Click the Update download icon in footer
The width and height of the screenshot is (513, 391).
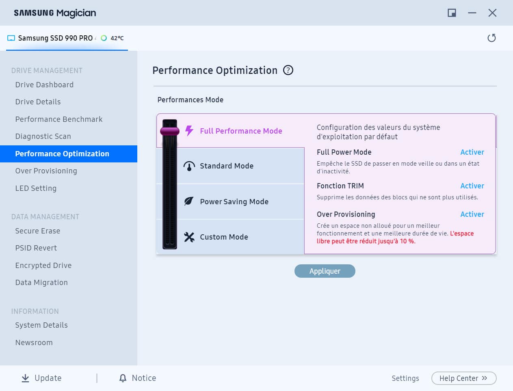point(25,378)
